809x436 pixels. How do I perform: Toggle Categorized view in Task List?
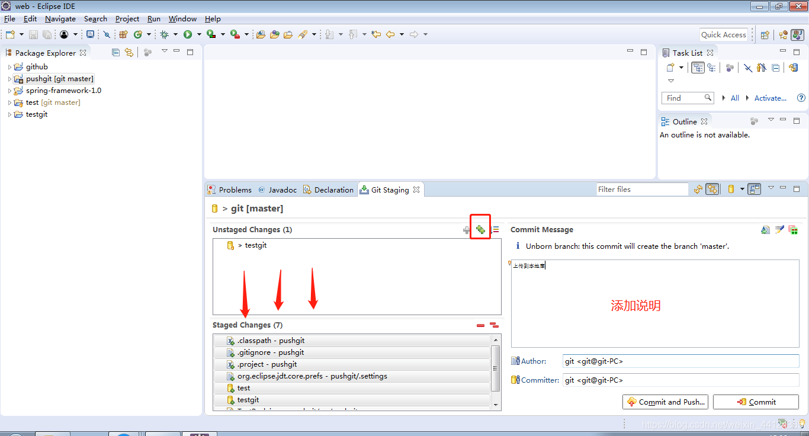(x=698, y=68)
